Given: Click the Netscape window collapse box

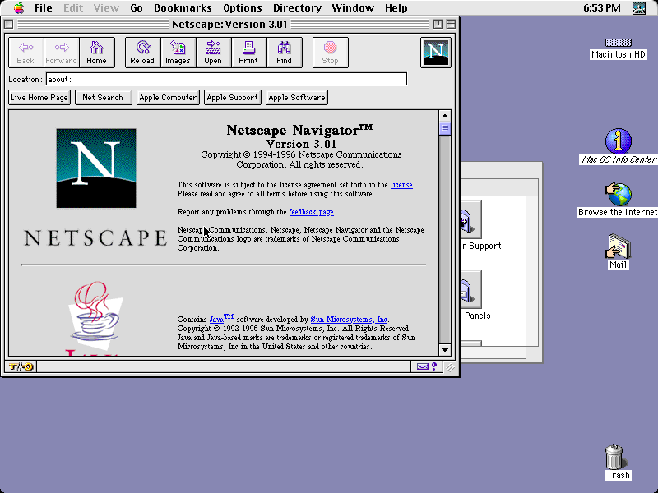Looking at the screenshot, I should click(451, 25).
